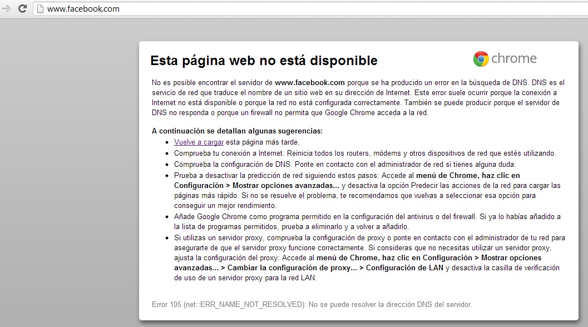Click bold text 'Configuración > Mostrar opciones avanzadas...'

point(256,185)
